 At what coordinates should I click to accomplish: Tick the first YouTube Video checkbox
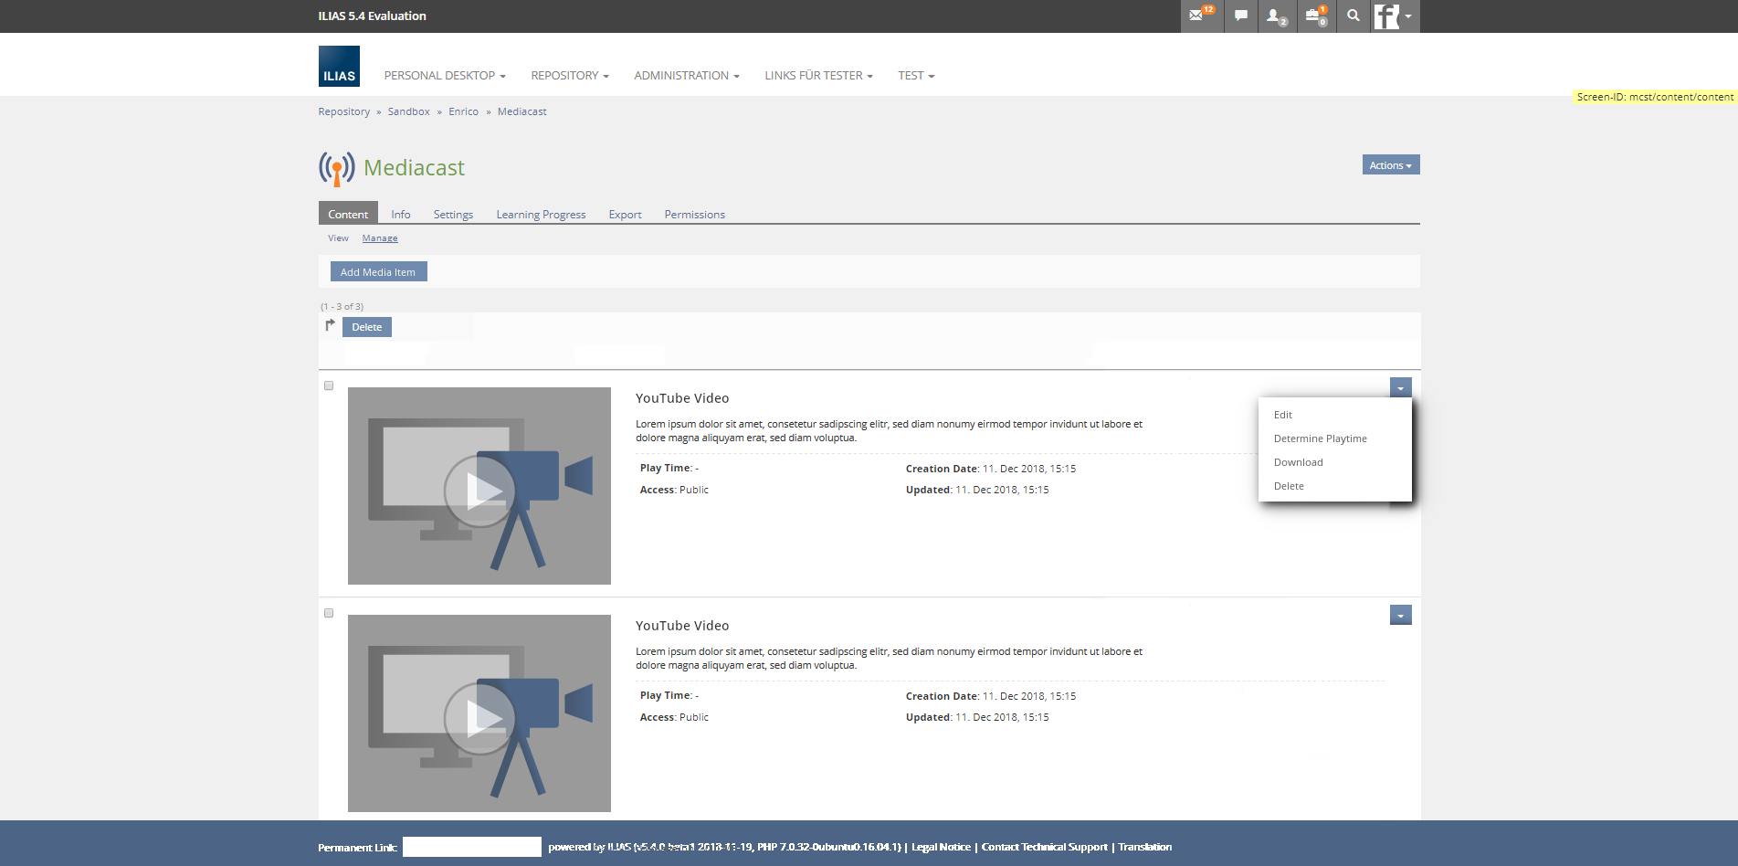coord(329,385)
